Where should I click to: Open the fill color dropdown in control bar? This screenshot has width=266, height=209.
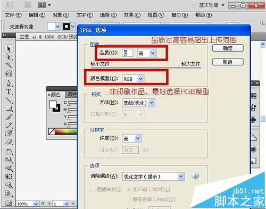click(x=57, y=27)
